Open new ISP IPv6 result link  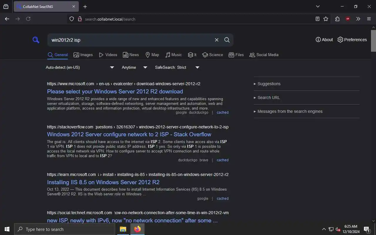(132, 220)
